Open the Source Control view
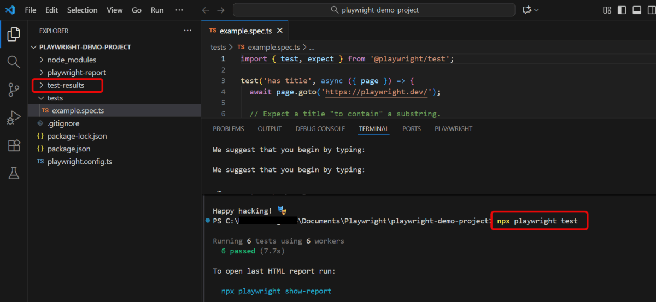 click(x=14, y=90)
